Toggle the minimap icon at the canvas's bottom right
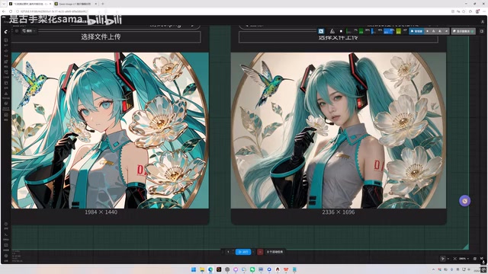 (x=474, y=259)
